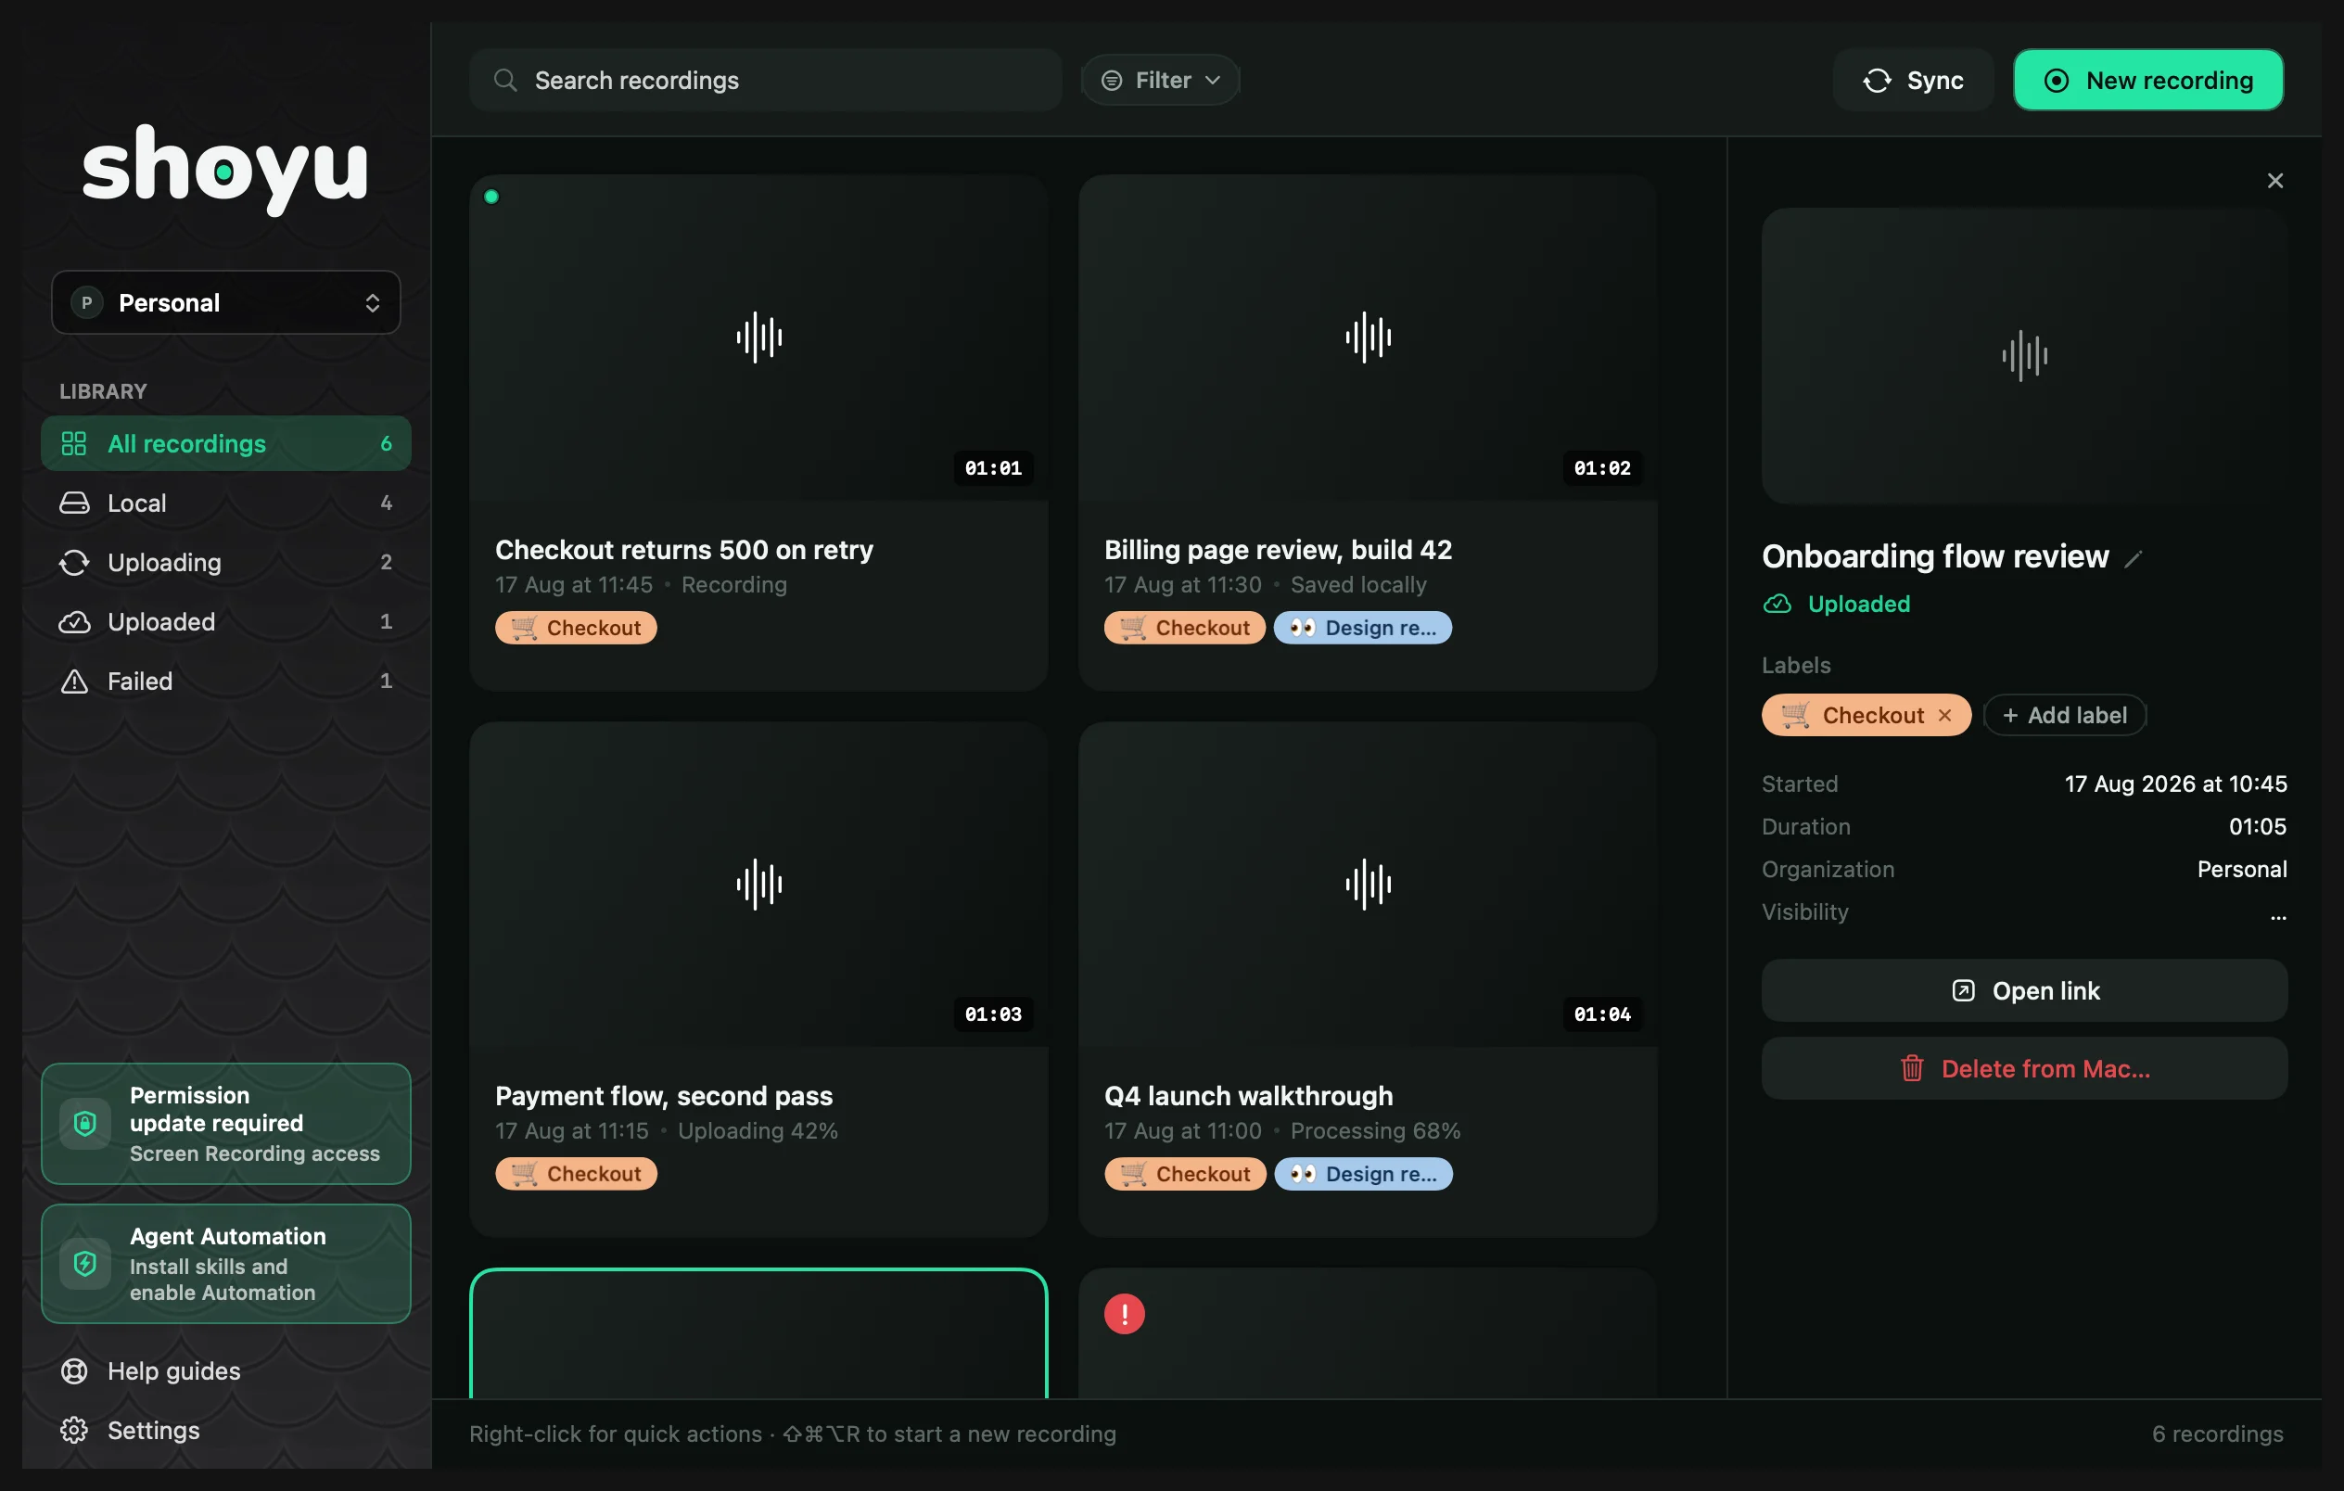
Task: Open the Filter dropdown
Action: click(1160, 80)
